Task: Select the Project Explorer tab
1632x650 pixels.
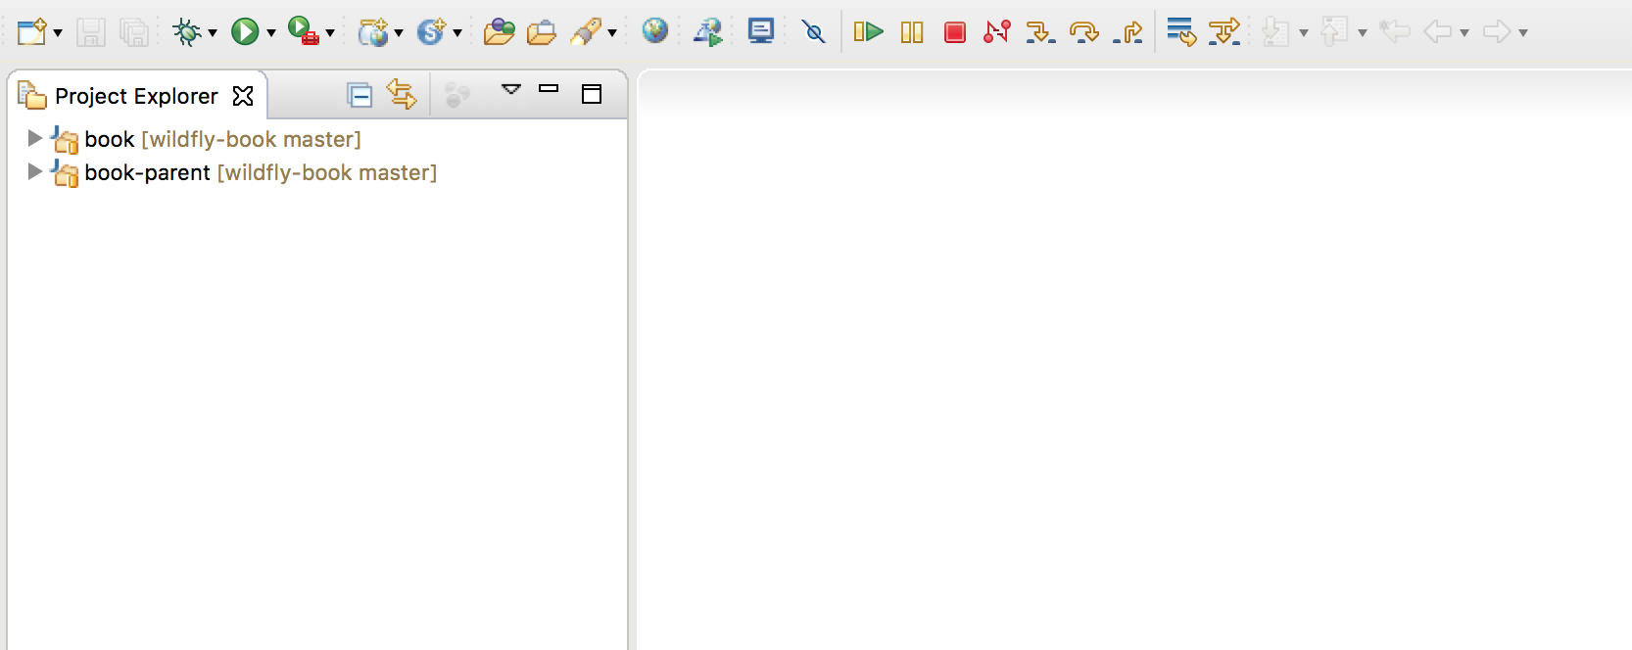Action: pyautogui.click(x=136, y=96)
